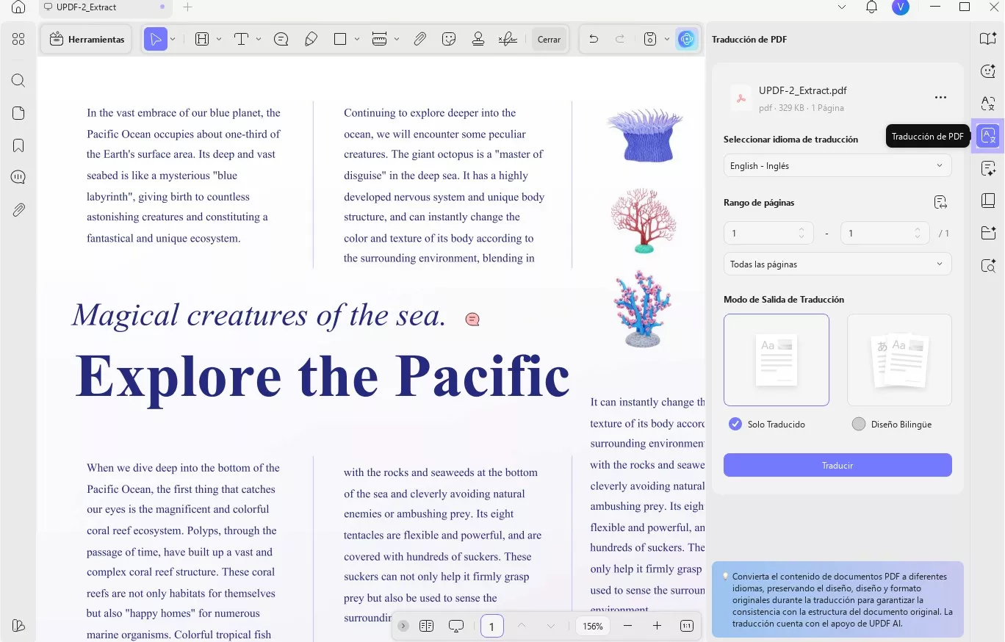Image resolution: width=1005 pixels, height=642 pixels.
Task: Click the zoom level 156% field
Action: click(x=593, y=626)
